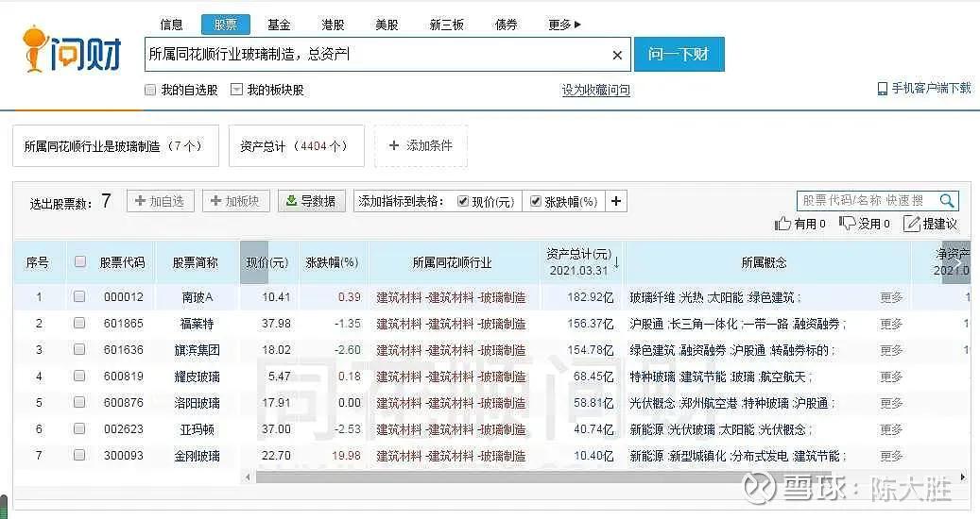Image resolution: width=980 pixels, height=519 pixels.
Task: Click the 手机客户端下载 phone icon
Action: pos(882,89)
